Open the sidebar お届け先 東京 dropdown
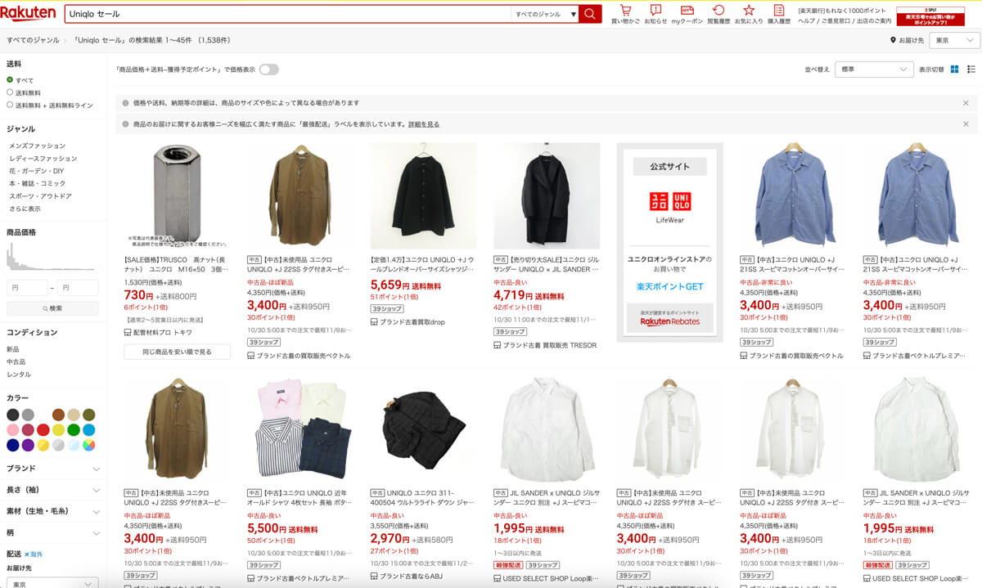Viewport: 982px width, 588px height. (x=52, y=583)
